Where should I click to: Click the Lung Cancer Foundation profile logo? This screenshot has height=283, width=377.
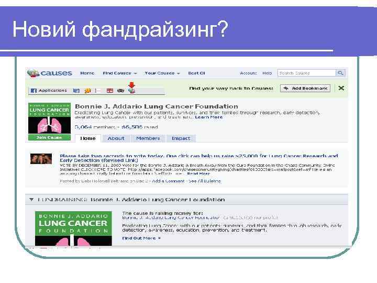(49, 118)
